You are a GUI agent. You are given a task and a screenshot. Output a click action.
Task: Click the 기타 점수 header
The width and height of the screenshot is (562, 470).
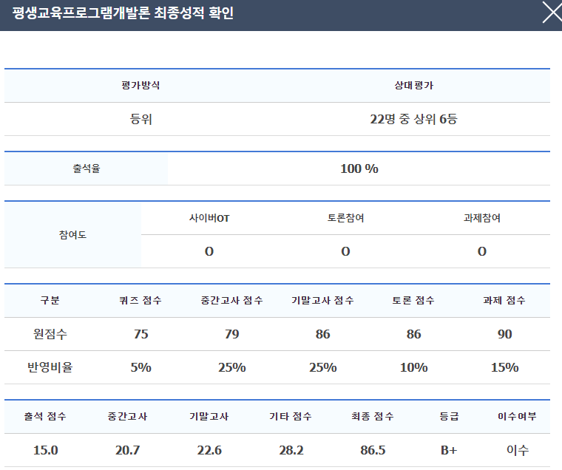pos(291,416)
